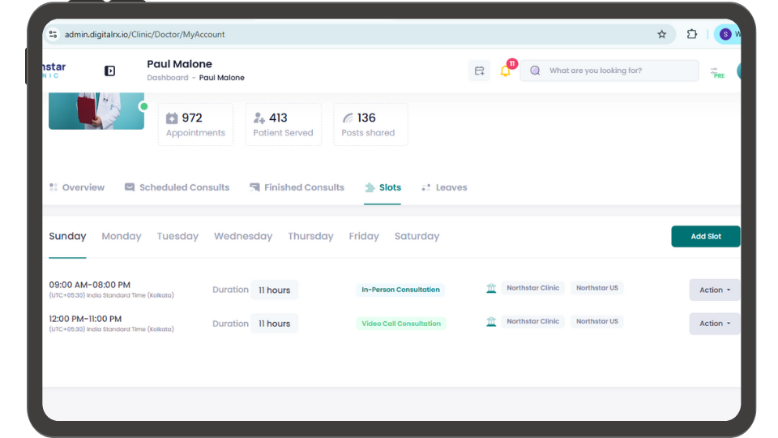Screen dimensions: 778x438
Task: Click the Appointments calendar icon
Action: [172, 118]
